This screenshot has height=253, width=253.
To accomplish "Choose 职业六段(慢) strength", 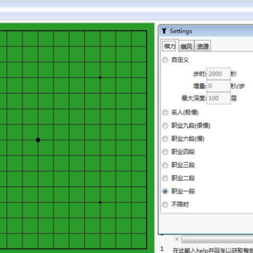I will (165, 139).
